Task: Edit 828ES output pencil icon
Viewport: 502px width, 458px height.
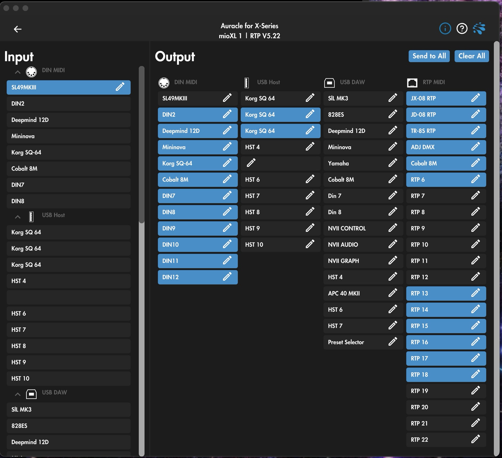Action: coord(393,114)
